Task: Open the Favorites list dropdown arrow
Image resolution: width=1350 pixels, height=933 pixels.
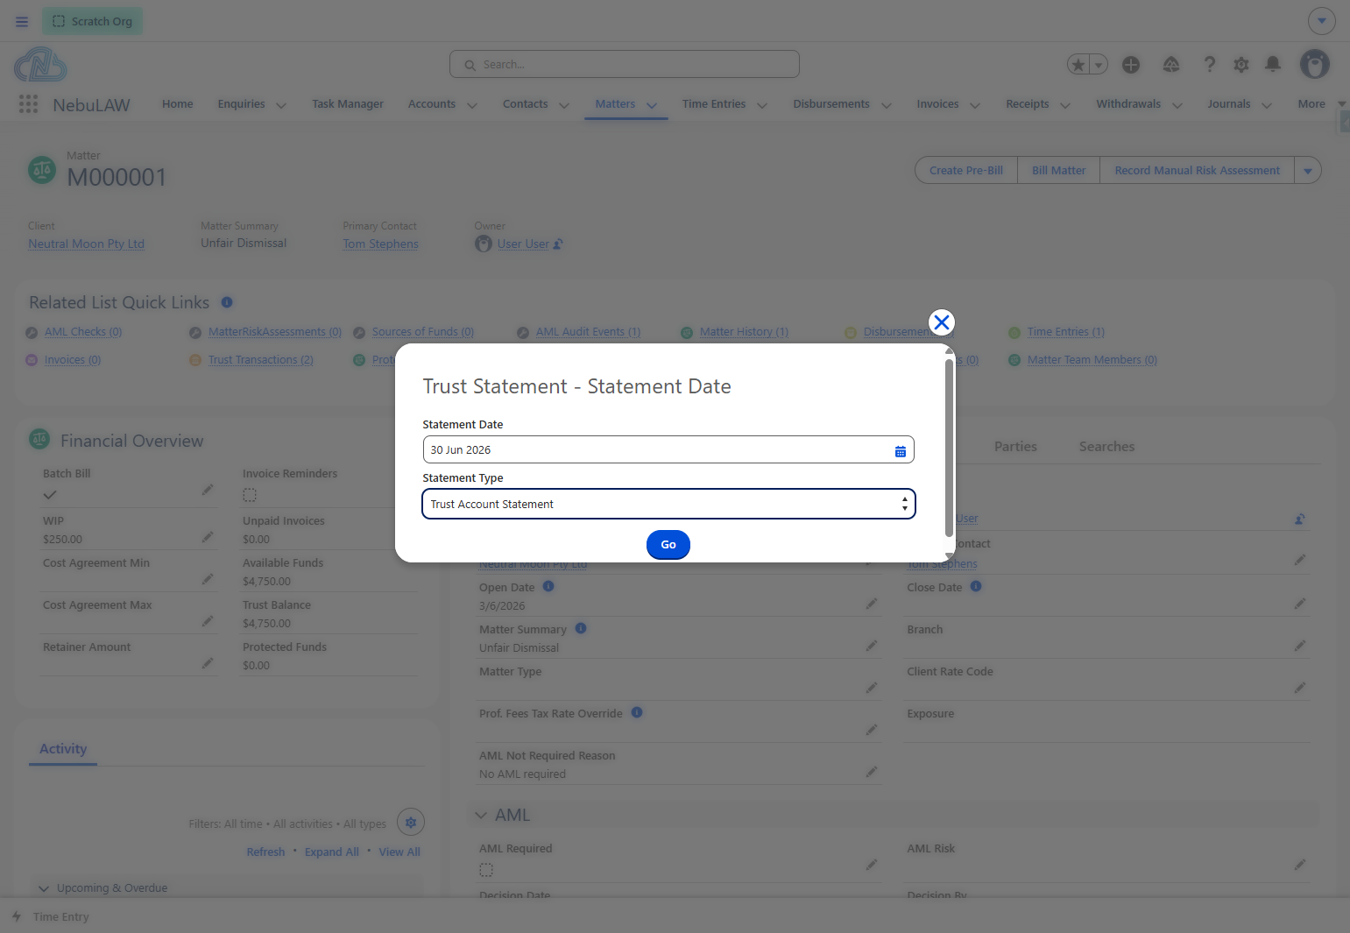Action: click(x=1099, y=65)
